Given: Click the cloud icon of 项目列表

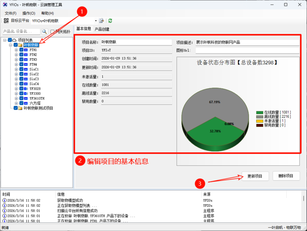Looking at the screenshot, I should pos(14,40).
